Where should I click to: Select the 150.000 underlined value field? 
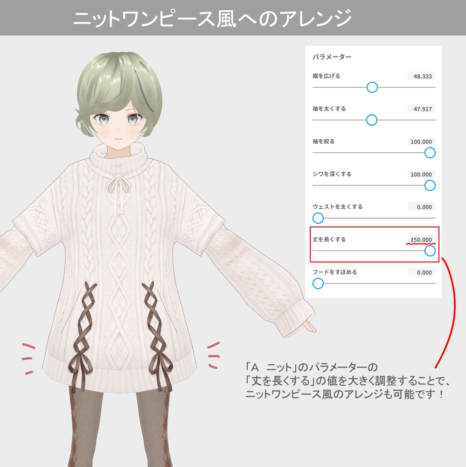[x=422, y=239]
